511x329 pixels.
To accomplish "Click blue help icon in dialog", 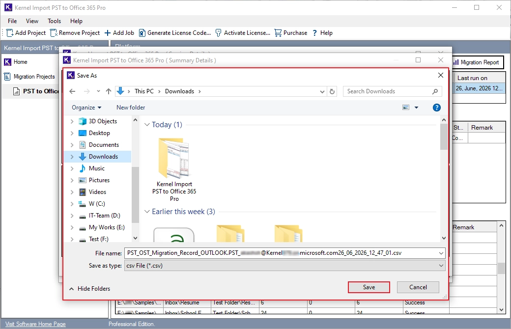I will click(x=437, y=108).
